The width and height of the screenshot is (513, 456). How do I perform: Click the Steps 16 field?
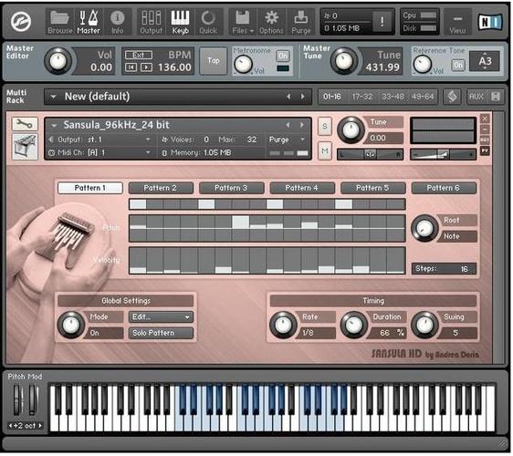(444, 269)
